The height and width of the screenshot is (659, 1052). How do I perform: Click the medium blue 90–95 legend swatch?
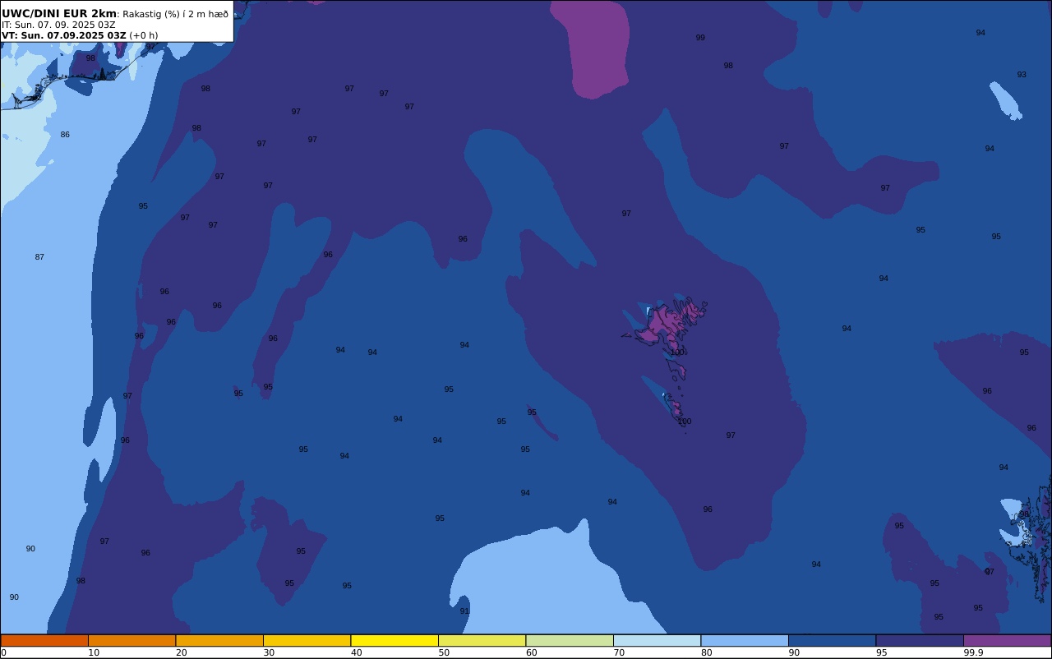[832, 640]
